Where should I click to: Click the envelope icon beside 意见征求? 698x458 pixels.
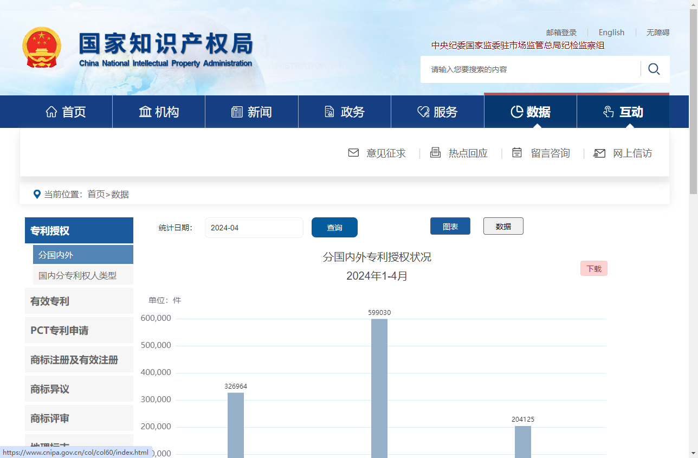click(353, 153)
